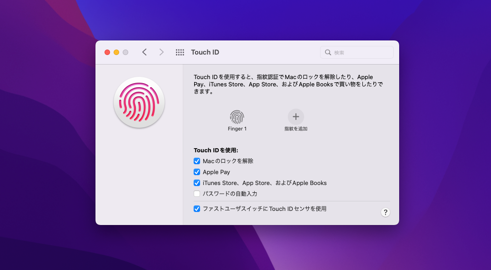This screenshot has height=270, width=491.
Task: Minimize window with the yellow button
Action: tap(116, 52)
